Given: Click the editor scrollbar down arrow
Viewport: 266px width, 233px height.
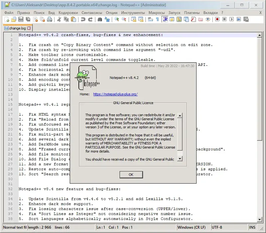Looking at the screenshot, I should pos(259,219).
